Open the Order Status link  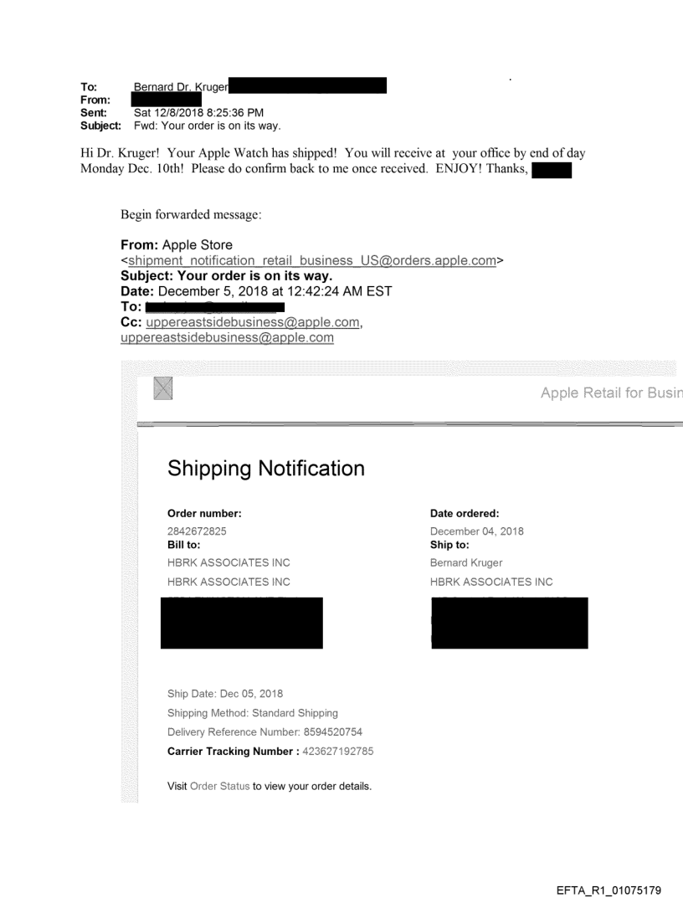pos(220,787)
